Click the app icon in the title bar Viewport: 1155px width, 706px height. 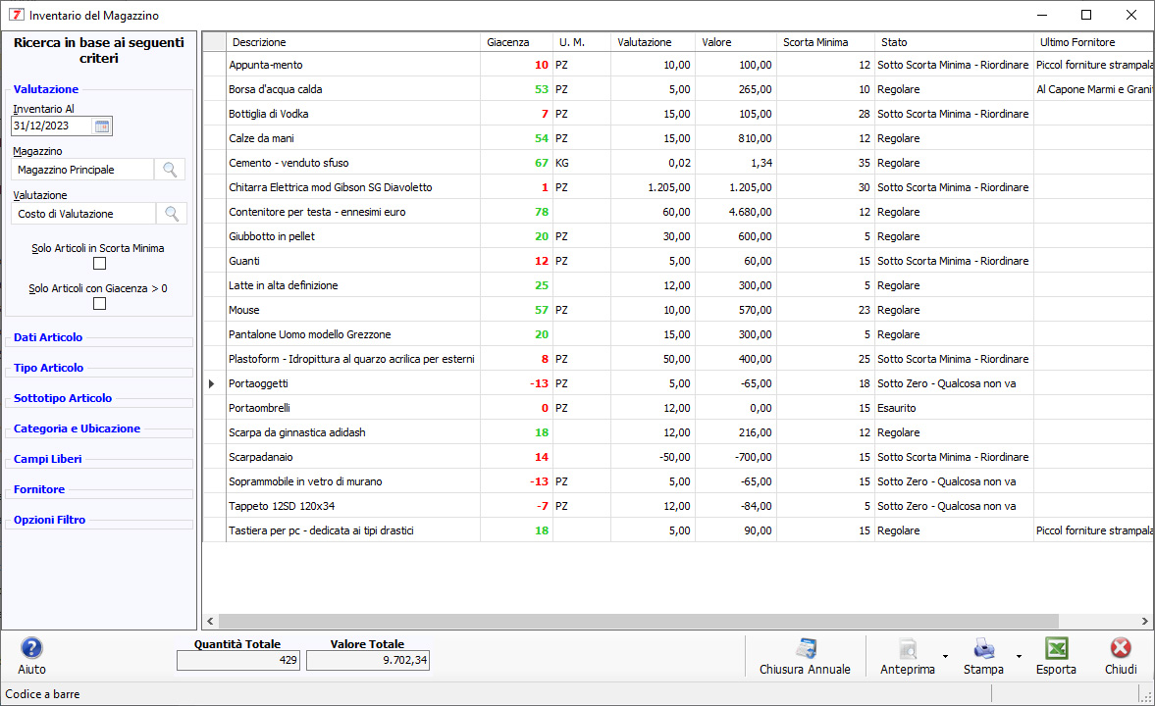coord(16,15)
